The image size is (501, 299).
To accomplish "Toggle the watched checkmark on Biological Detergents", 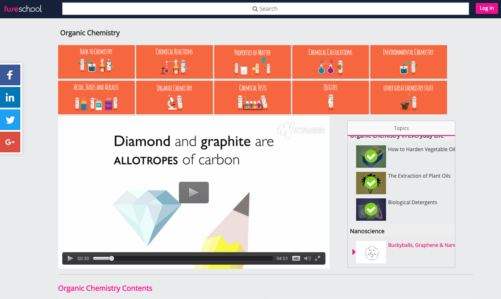I will tap(371, 209).
